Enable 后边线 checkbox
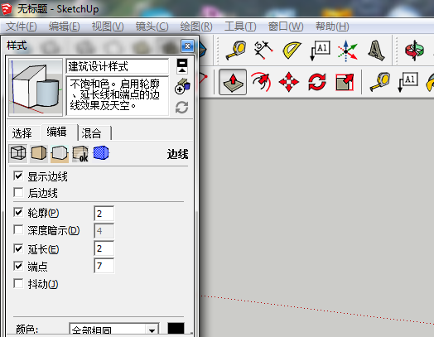 18,192
